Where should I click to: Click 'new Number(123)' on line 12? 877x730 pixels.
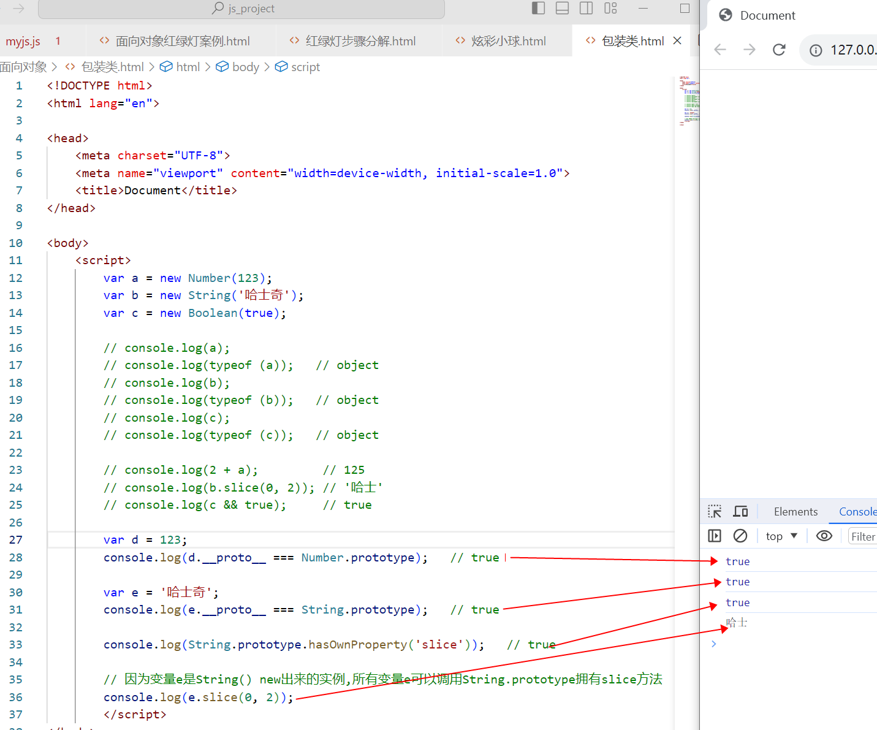[x=212, y=278]
